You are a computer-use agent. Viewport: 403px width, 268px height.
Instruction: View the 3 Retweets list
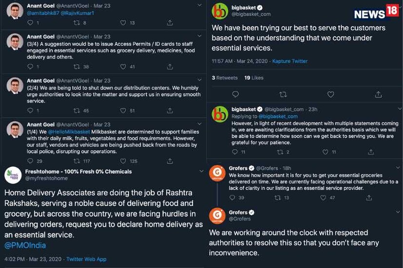tap(225, 78)
